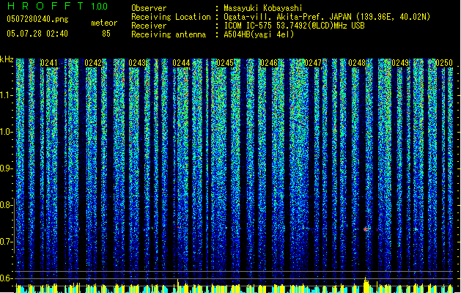The image size is (461, 293).
Task: Click the Receiving antenna label
Action: pyautogui.click(x=169, y=34)
